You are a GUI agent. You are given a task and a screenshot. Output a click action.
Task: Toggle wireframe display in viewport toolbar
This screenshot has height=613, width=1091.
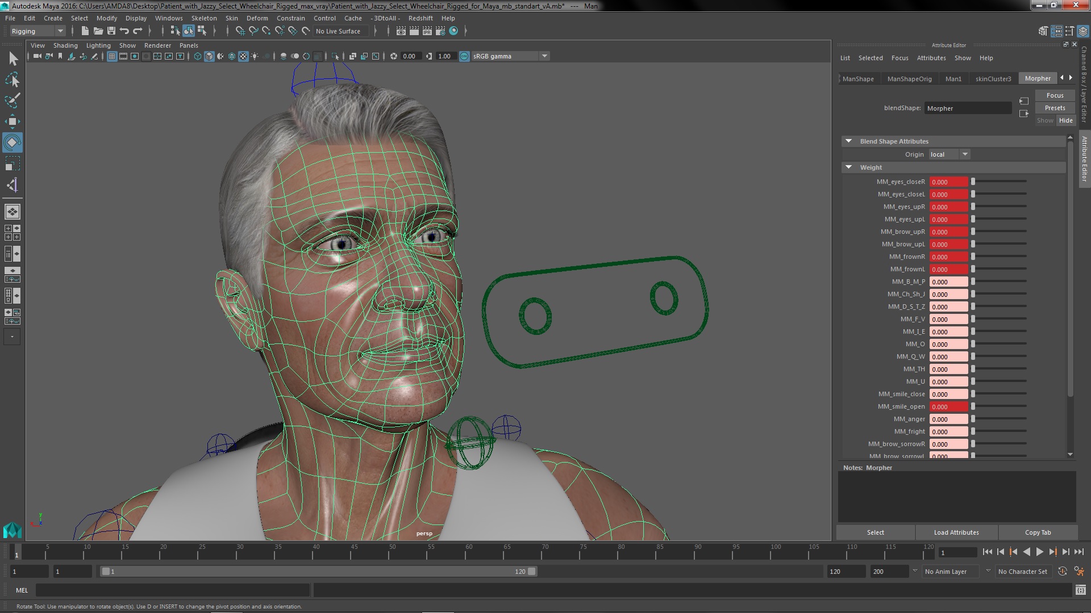click(198, 56)
